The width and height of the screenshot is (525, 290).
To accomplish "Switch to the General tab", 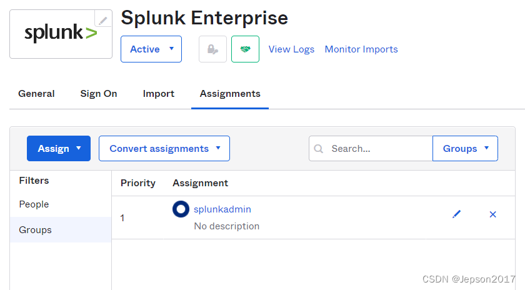I will (x=36, y=94).
